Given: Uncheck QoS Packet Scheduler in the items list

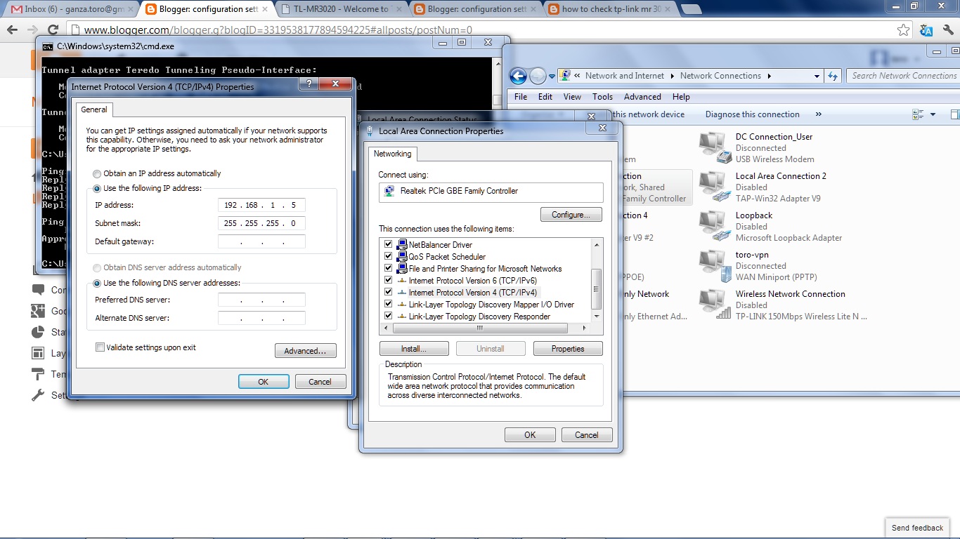Looking at the screenshot, I should (x=389, y=256).
